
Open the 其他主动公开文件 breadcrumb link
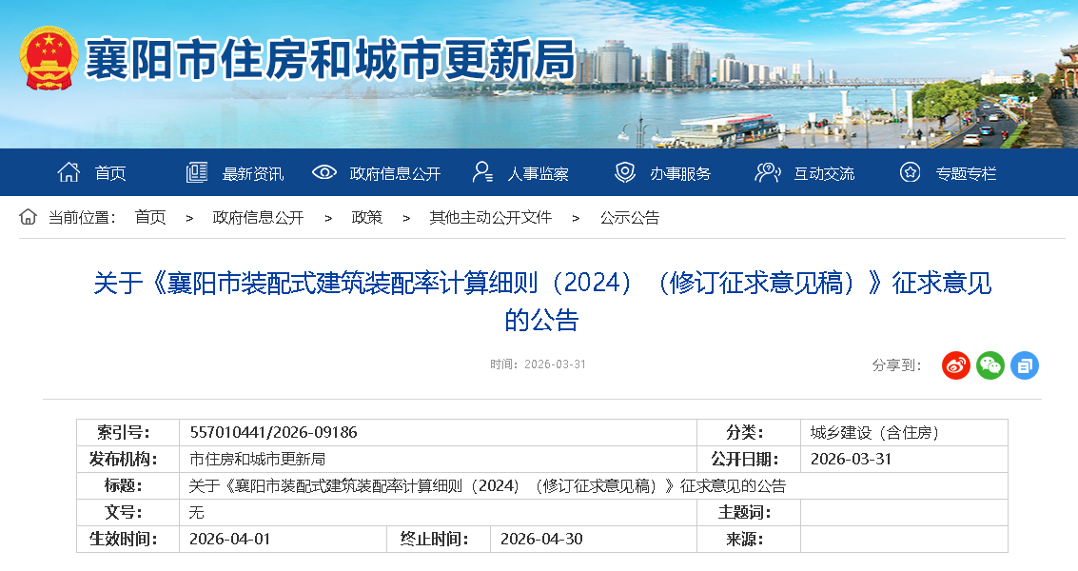(x=487, y=217)
